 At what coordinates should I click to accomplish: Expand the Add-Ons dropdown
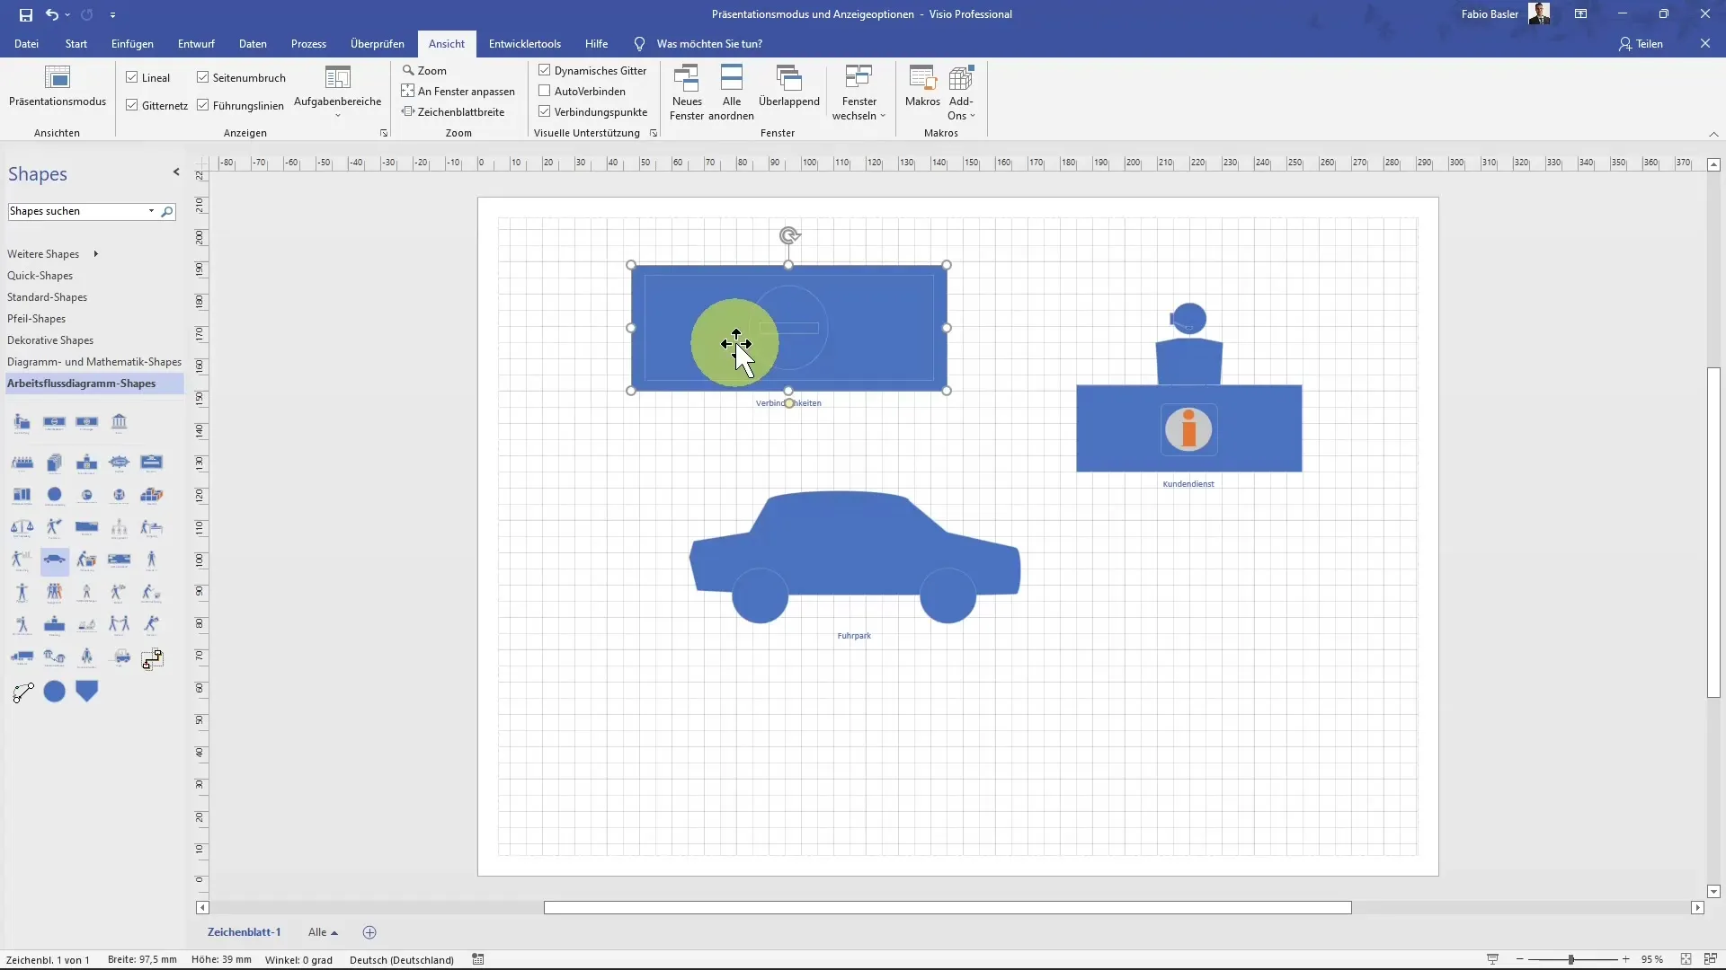pyautogui.click(x=961, y=93)
